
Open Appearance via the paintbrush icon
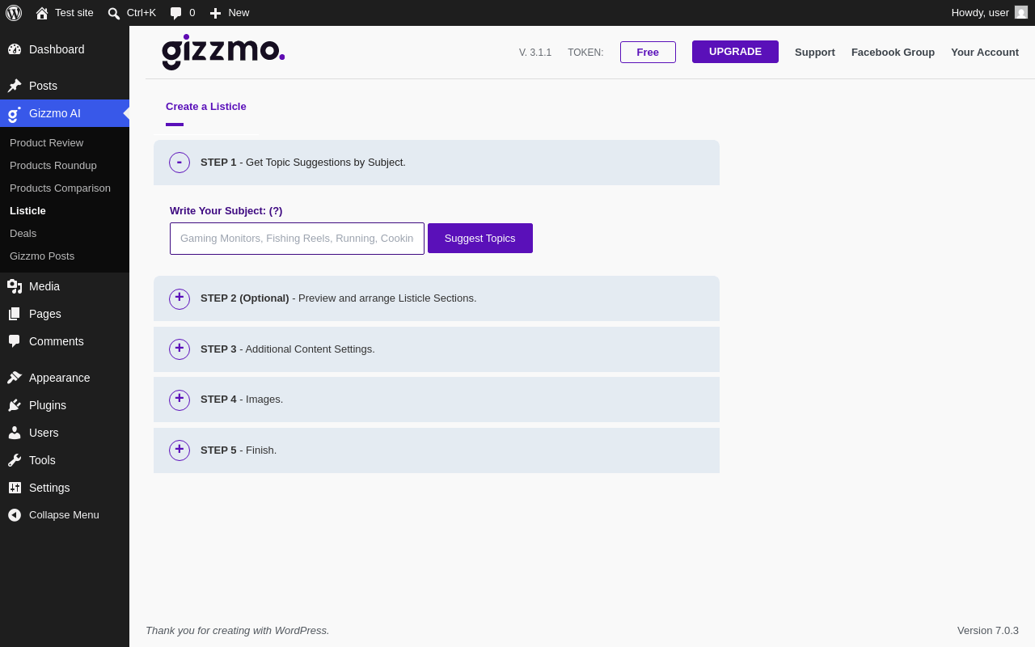(x=15, y=378)
